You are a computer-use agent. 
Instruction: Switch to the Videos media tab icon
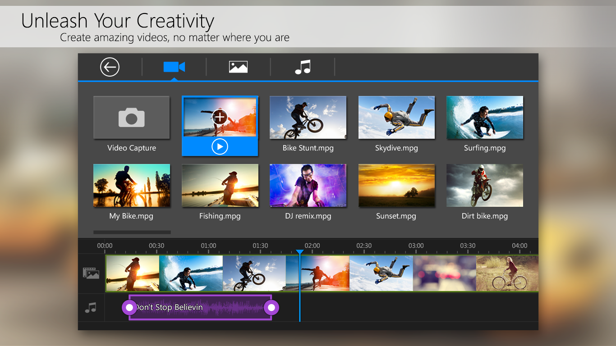pyautogui.click(x=174, y=67)
